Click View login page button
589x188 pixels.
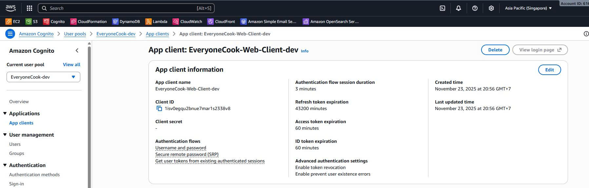[x=540, y=50]
